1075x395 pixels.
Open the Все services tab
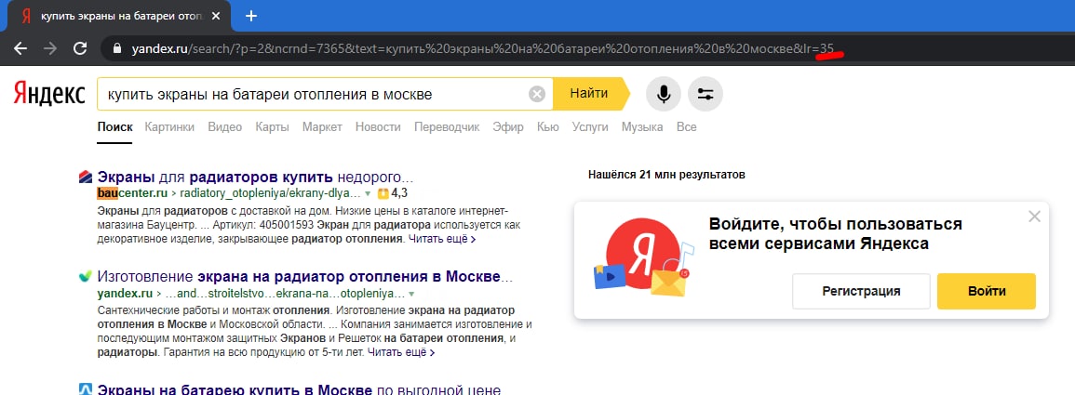coord(686,127)
